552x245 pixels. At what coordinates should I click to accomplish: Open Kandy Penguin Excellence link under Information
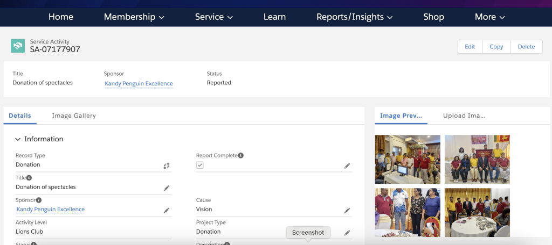[50, 209]
